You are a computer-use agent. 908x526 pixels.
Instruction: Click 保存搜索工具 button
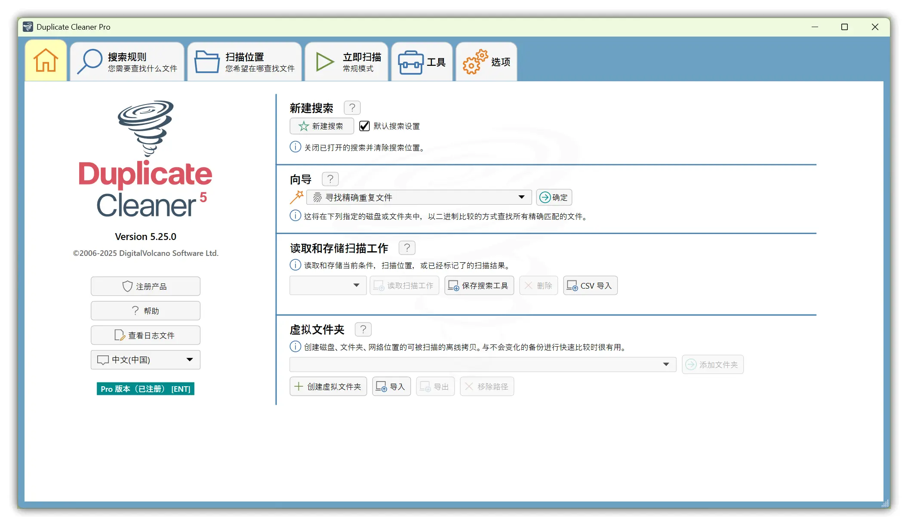[479, 286]
